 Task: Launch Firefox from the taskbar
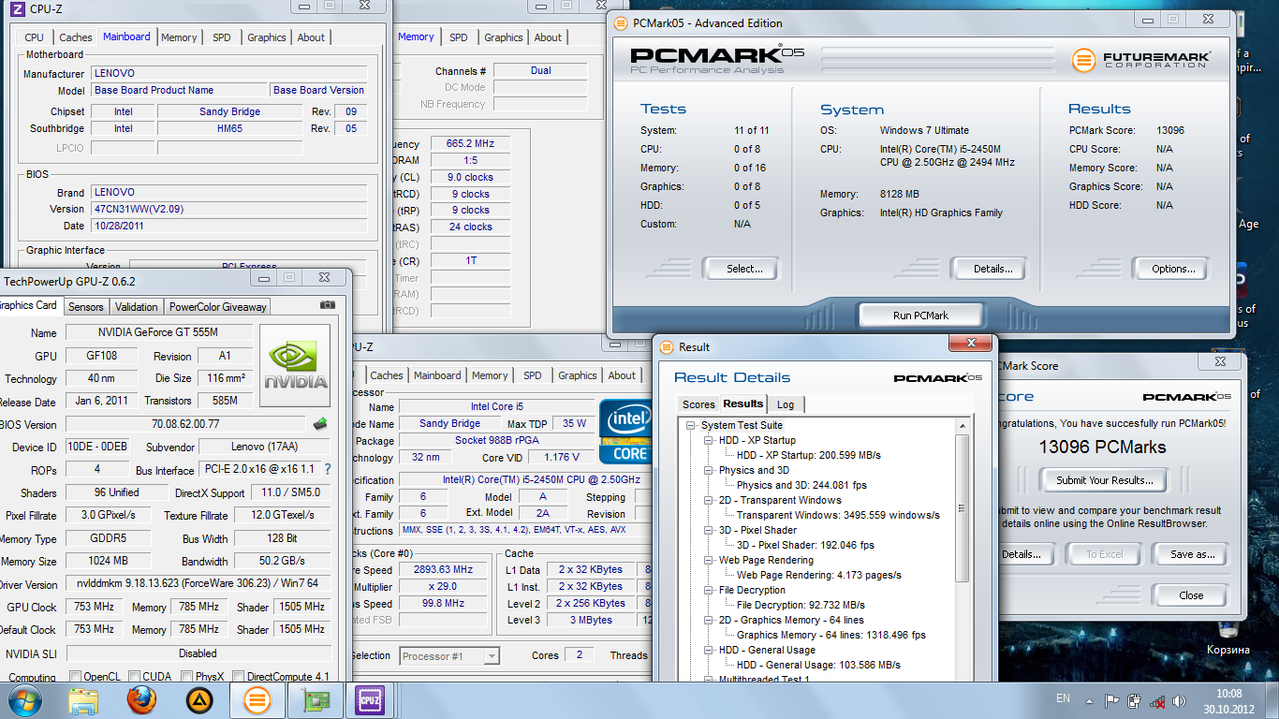pyautogui.click(x=141, y=699)
